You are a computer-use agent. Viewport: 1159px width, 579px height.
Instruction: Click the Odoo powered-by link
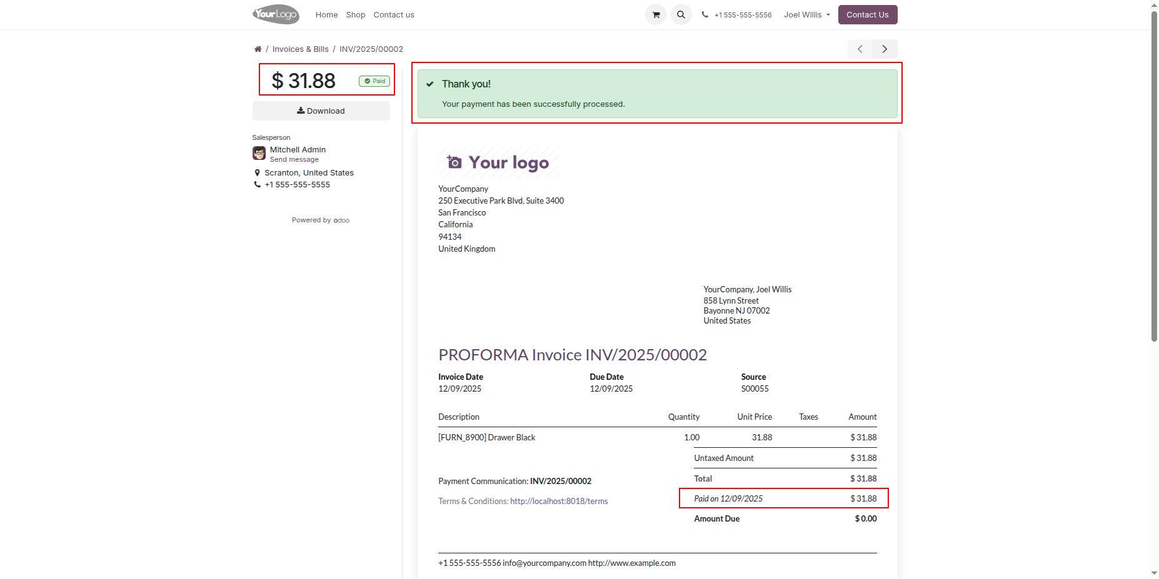(341, 220)
